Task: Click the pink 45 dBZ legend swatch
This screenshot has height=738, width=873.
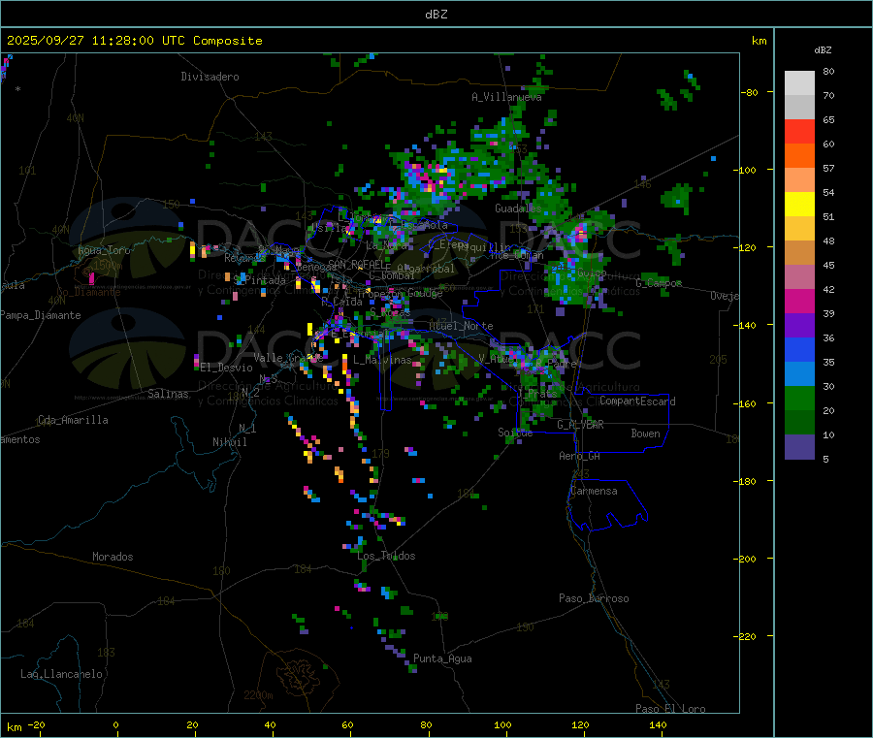Action: pyautogui.click(x=799, y=277)
